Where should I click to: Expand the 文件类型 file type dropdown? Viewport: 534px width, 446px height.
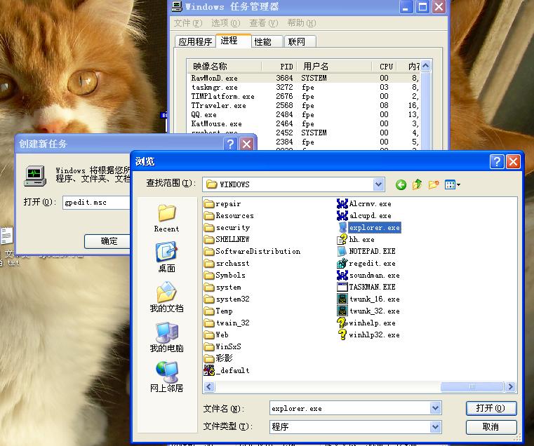point(435,426)
